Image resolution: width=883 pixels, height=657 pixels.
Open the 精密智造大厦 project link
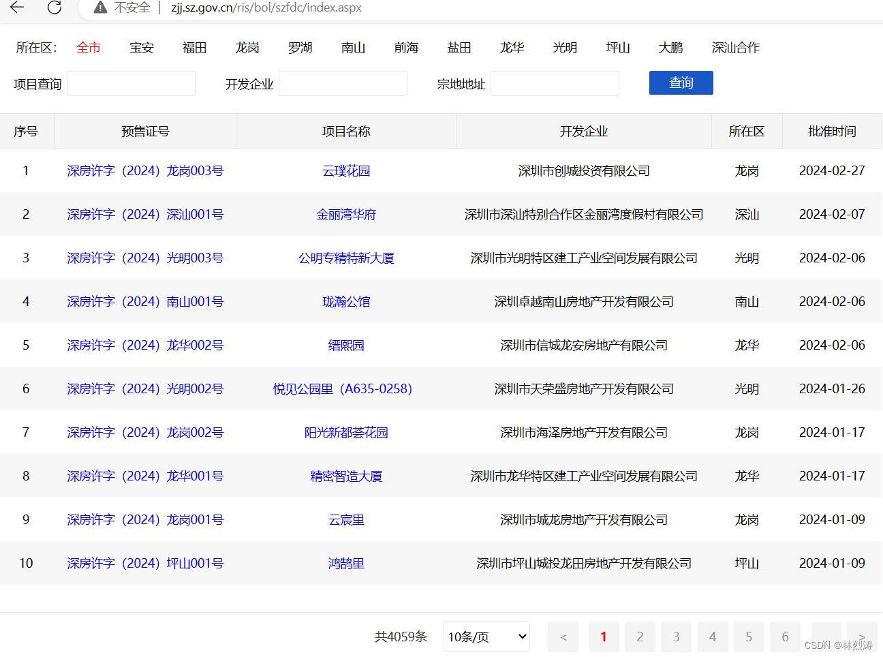click(x=346, y=476)
